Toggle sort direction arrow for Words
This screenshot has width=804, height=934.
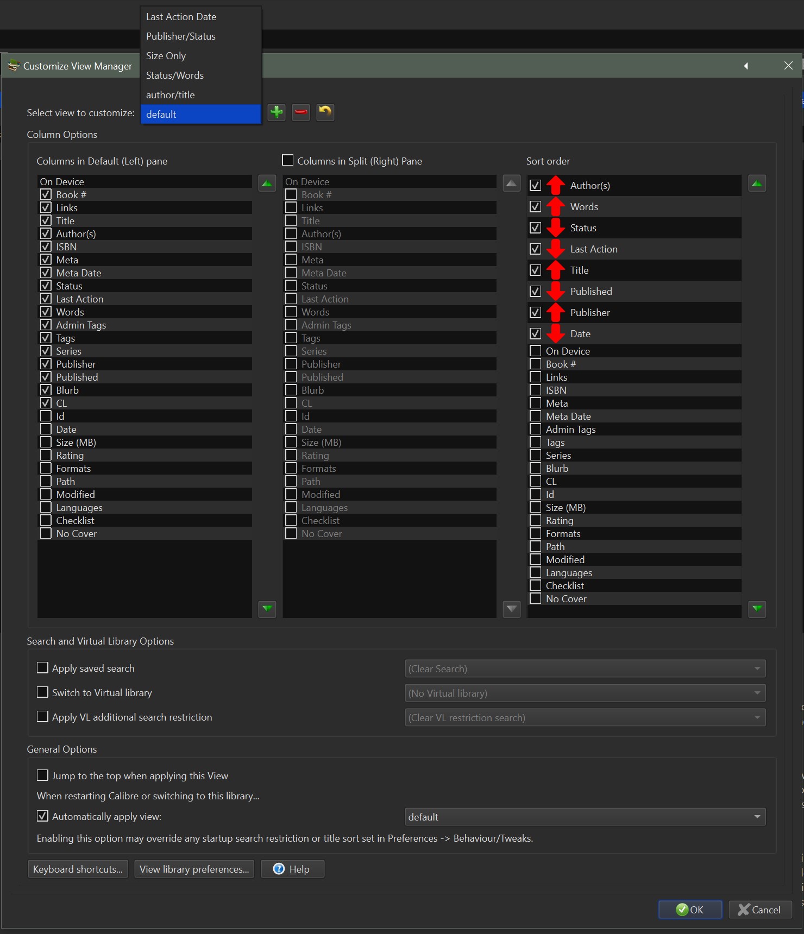tap(555, 207)
